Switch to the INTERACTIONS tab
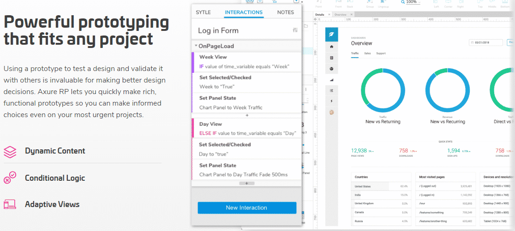515x231 pixels. click(x=244, y=12)
